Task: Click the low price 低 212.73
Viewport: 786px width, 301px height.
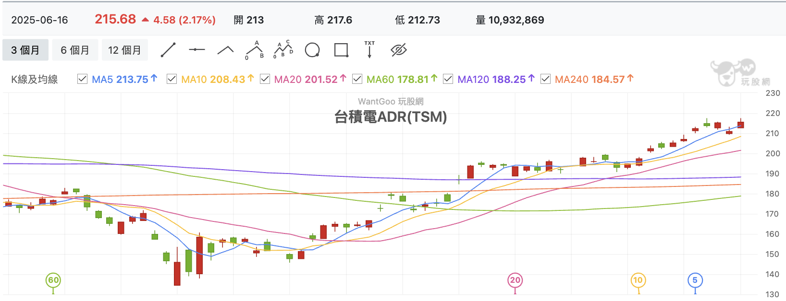Action: click(x=418, y=20)
